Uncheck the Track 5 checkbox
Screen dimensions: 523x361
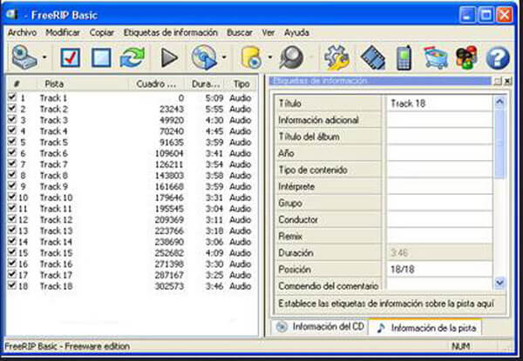click(x=12, y=142)
